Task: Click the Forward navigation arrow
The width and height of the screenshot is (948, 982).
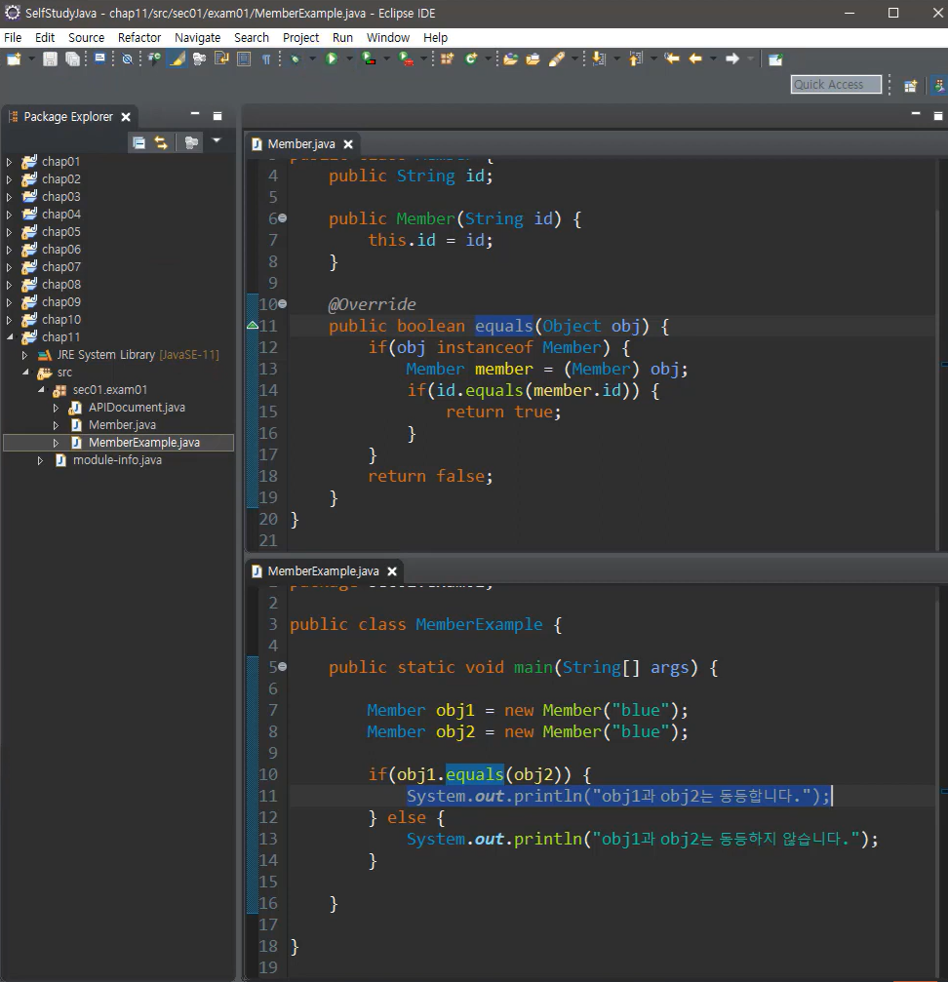Action: pos(732,59)
